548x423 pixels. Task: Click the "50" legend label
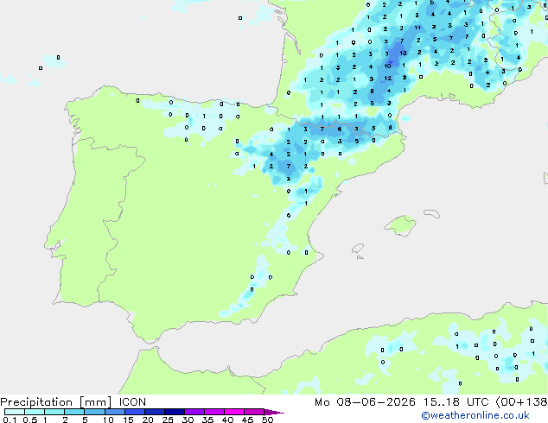point(267,420)
